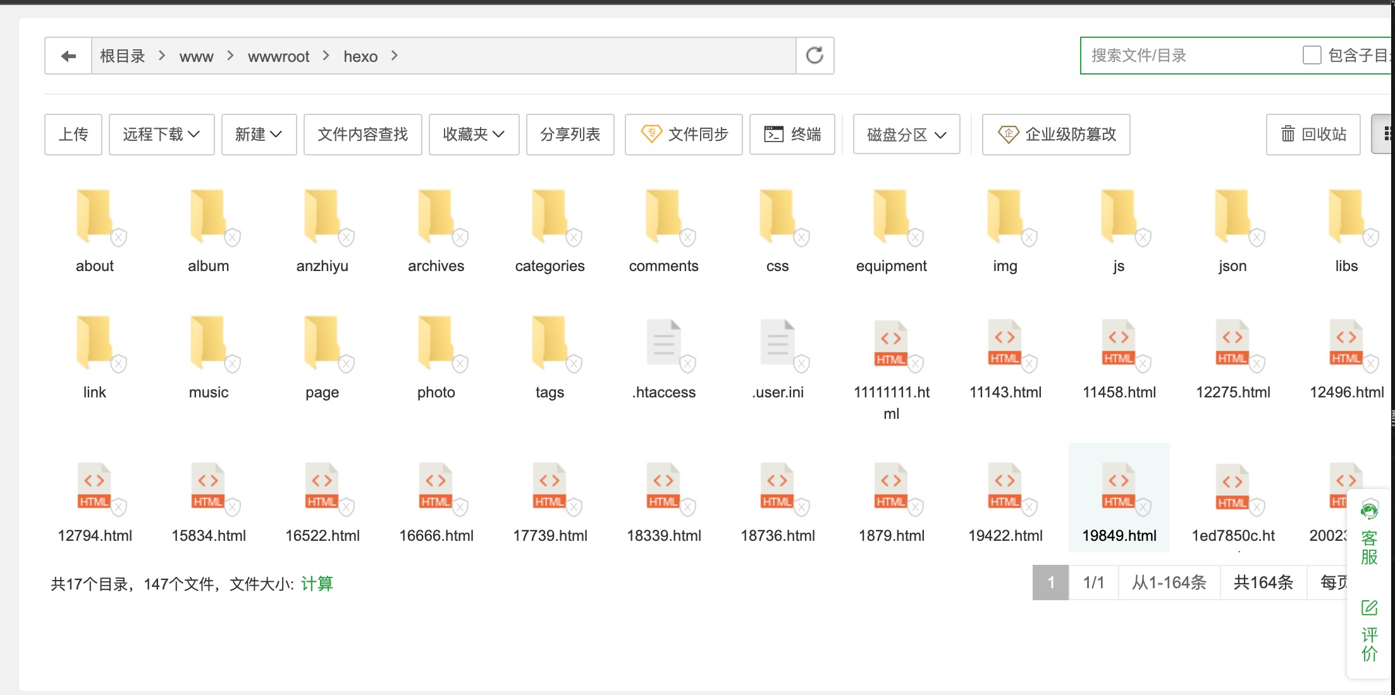Expand the 远程下载 dropdown
1395x695 pixels.
pyautogui.click(x=161, y=134)
